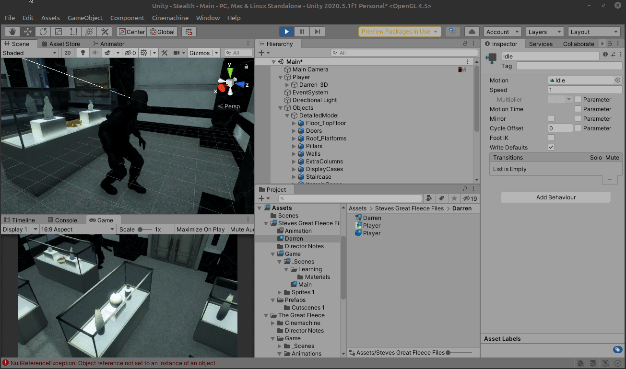Open the Account dropdown
The image size is (626, 369).
click(x=502, y=32)
